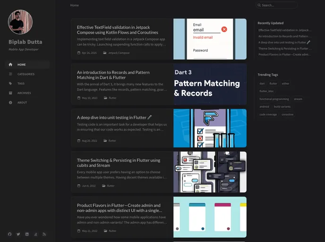Open the Categories sidebar item
The height and width of the screenshot is (242, 325).
coord(26,74)
